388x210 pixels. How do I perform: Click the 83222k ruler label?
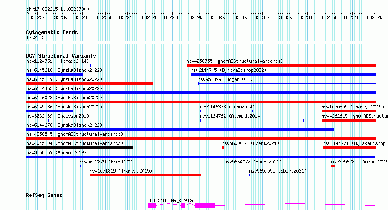37,17
